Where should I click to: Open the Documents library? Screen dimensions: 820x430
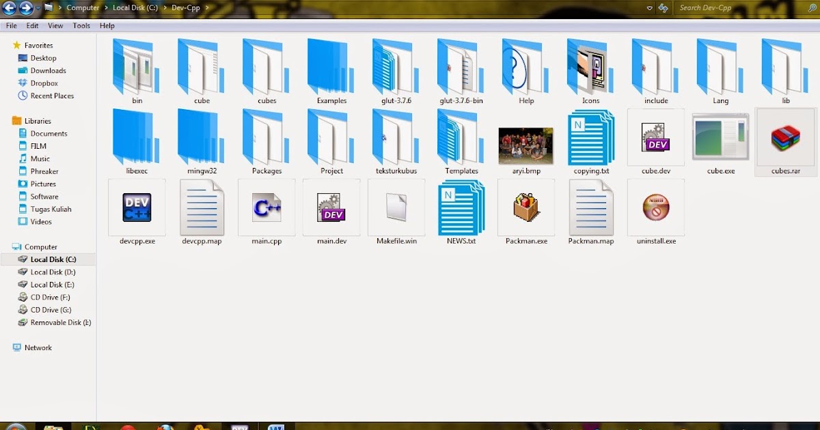pyautogui.click(x=49, y=134)
